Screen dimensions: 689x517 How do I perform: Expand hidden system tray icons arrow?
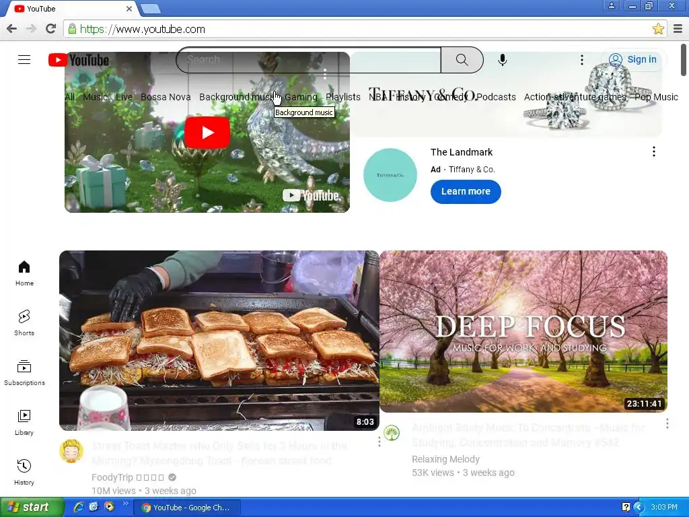coord(639,508)
